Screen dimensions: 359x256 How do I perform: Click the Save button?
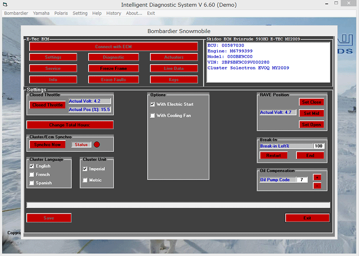click(49, 218)
